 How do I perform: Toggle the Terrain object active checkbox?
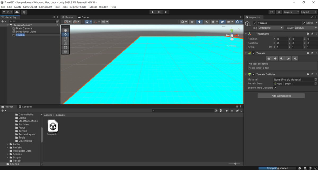(x=255, y=23)
